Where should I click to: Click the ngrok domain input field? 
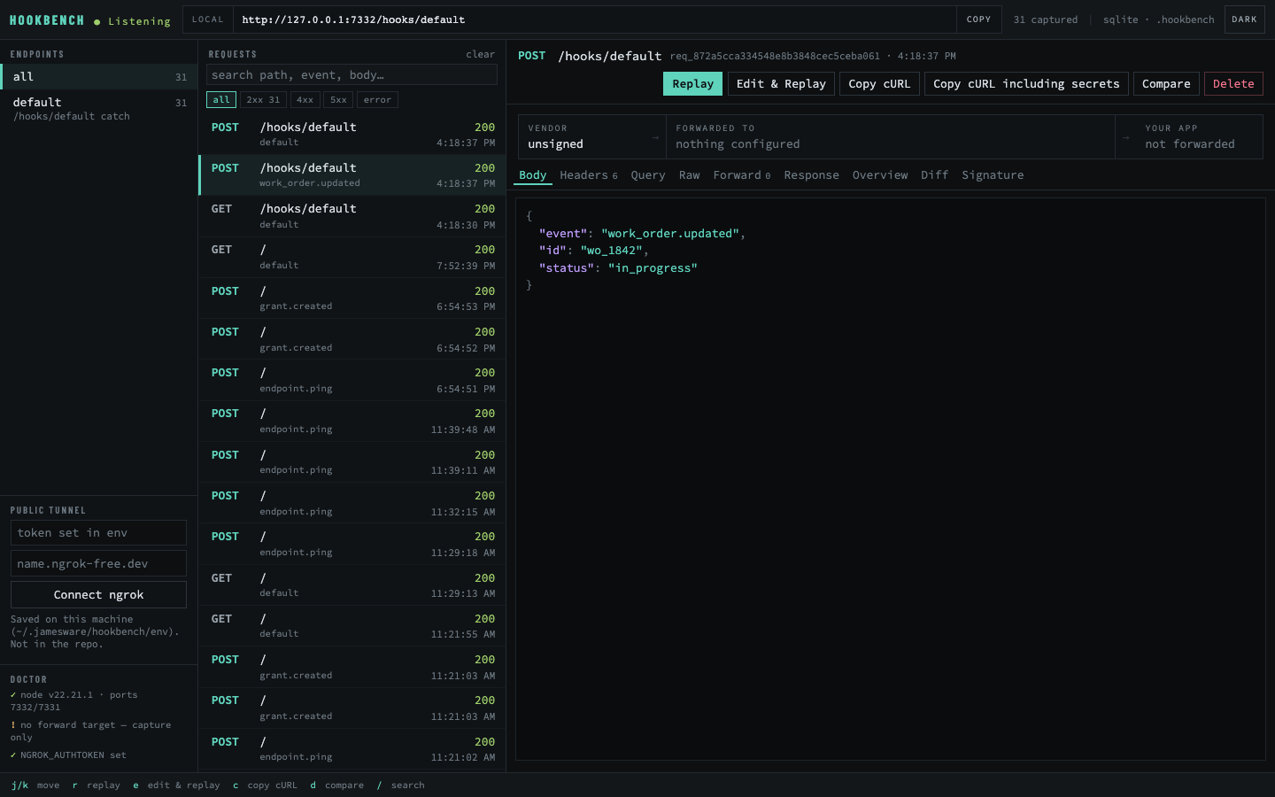click(x=98, y=564)
